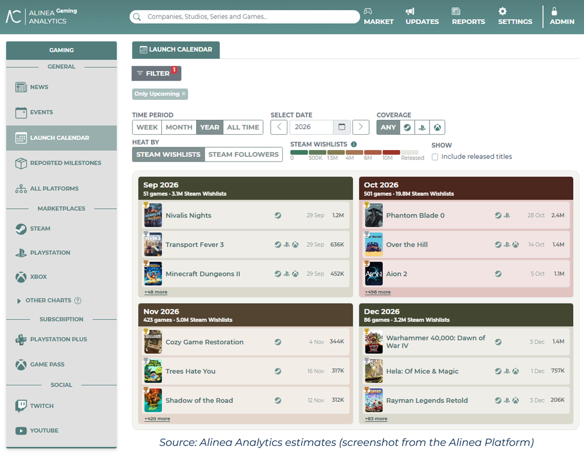Open the News sidebar icon
Viewport: 584px width, 456px height.
coord(21,87)
